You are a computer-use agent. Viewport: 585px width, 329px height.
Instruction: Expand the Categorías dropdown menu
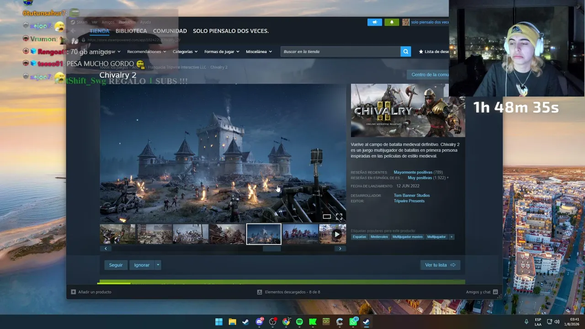(185, 52)
